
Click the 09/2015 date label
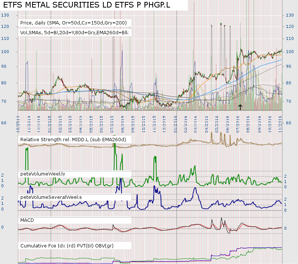pos(133,124)
